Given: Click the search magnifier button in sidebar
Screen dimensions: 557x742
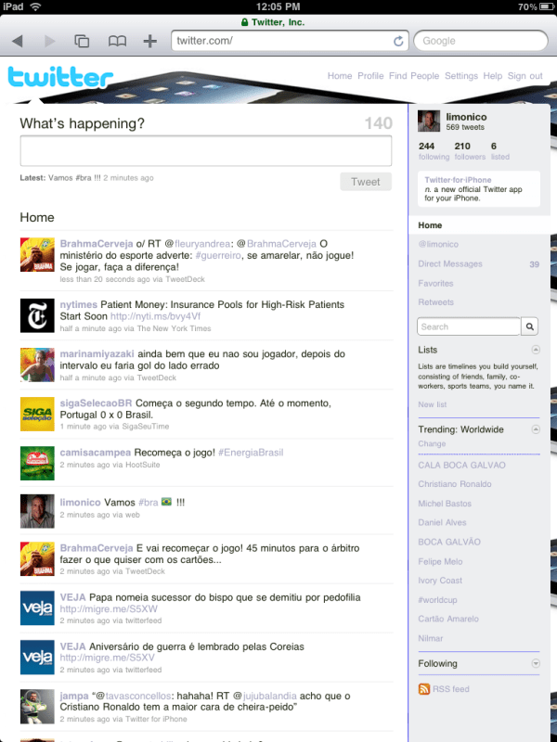Looking at the screenshot, I should point(529,326).
